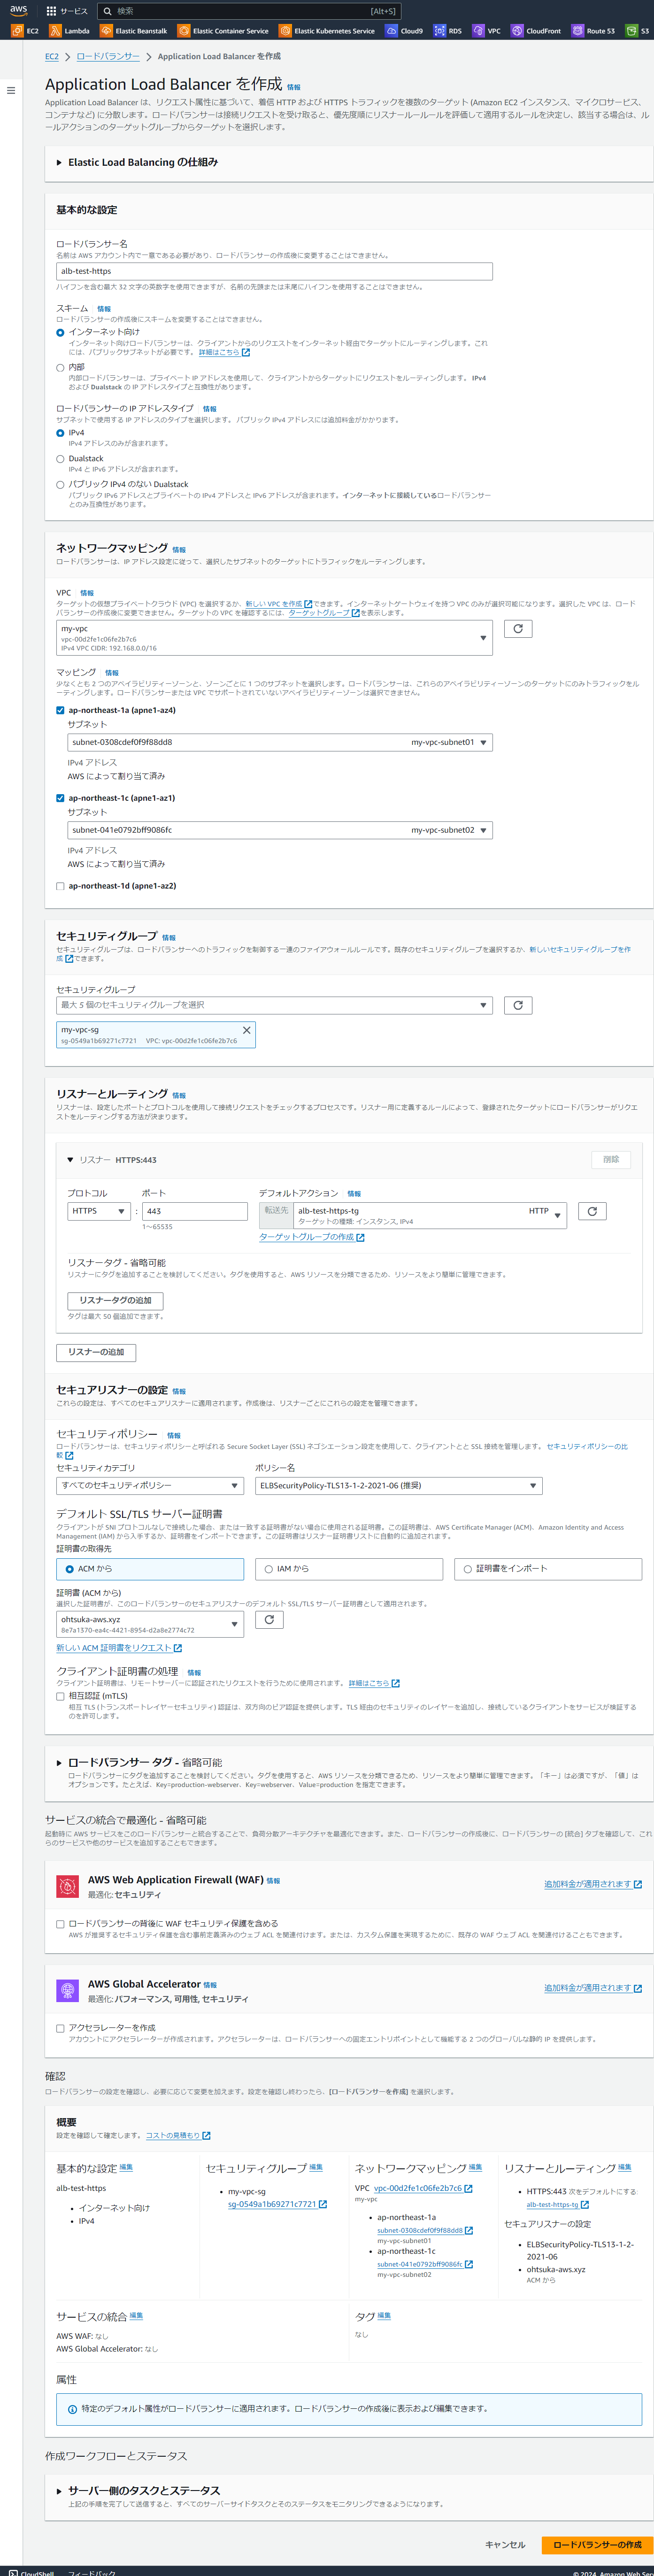The height and width of the screenshot is (2576, 654).
Task: Open the HTTPS protocol dropdown
Action: tap(99, 1211)
